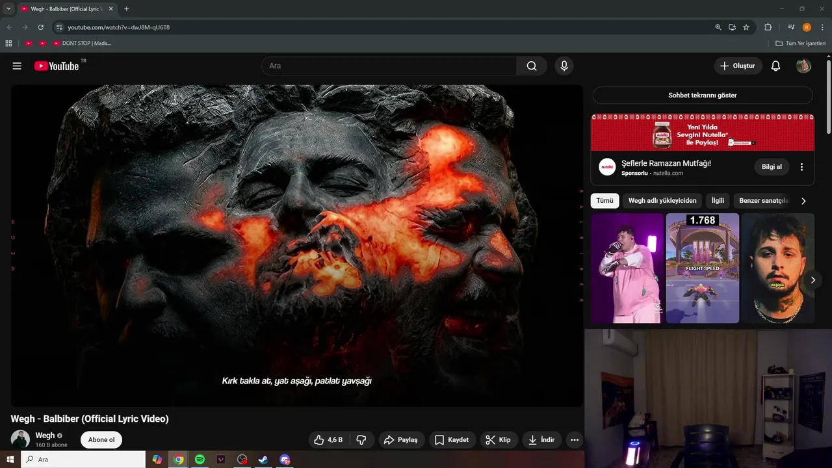Screen dimensions: 832x468
Task: Click the Paylaş share button
Action: pyautogui.click(x=401, y=440)
